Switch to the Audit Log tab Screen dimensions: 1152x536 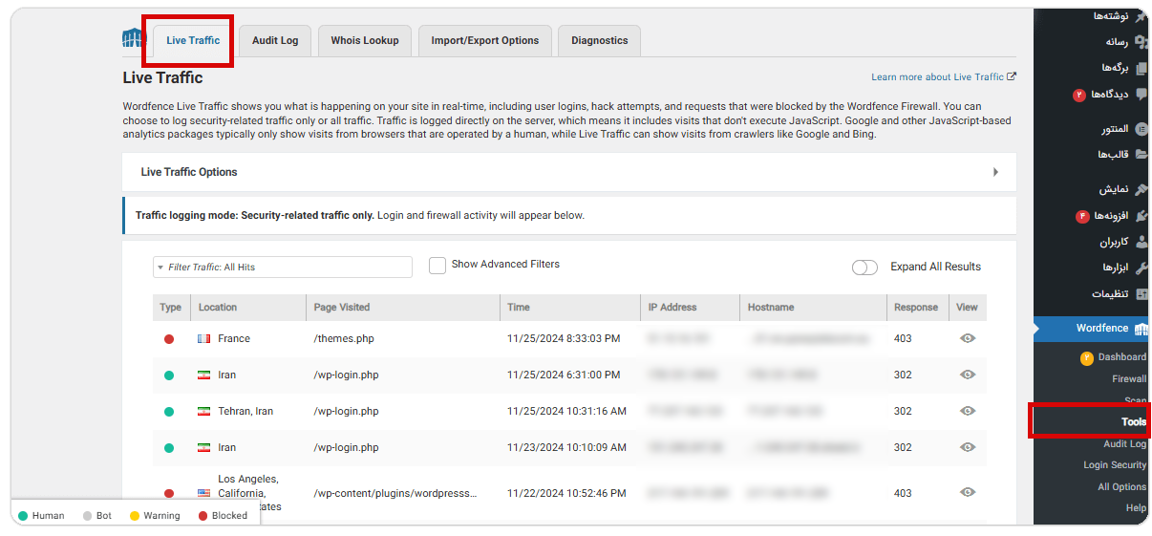coord(275,41)
